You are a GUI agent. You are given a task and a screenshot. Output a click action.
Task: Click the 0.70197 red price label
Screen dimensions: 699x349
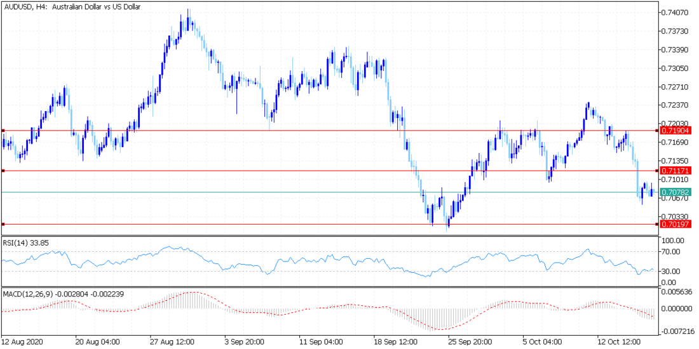tap(676, 224)
